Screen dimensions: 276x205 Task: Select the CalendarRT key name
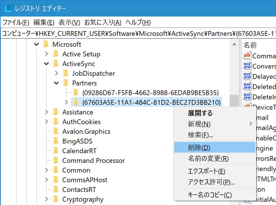point(79,151)
